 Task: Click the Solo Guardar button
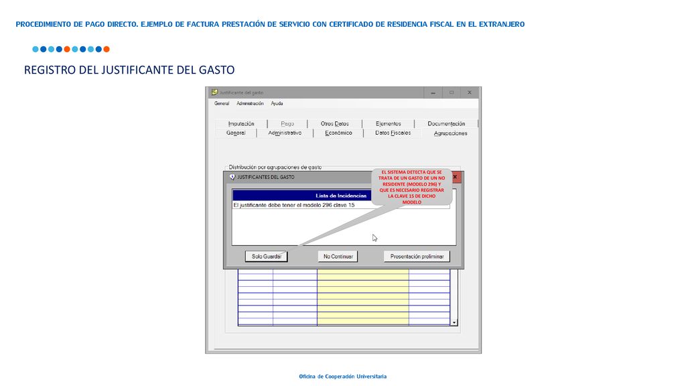(267, 257)
